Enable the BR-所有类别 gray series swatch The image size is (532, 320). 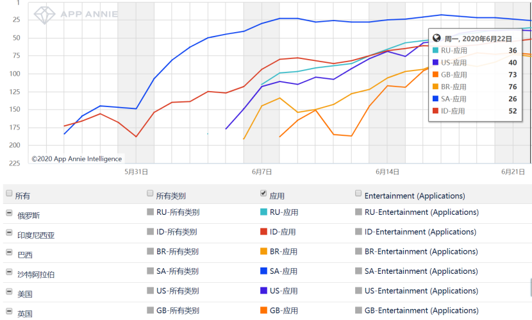click(x=151, y=252)
